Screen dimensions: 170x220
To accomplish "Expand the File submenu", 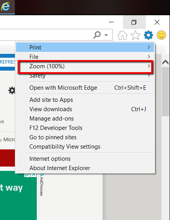I will pyautogui.click(x=85, y=57).
